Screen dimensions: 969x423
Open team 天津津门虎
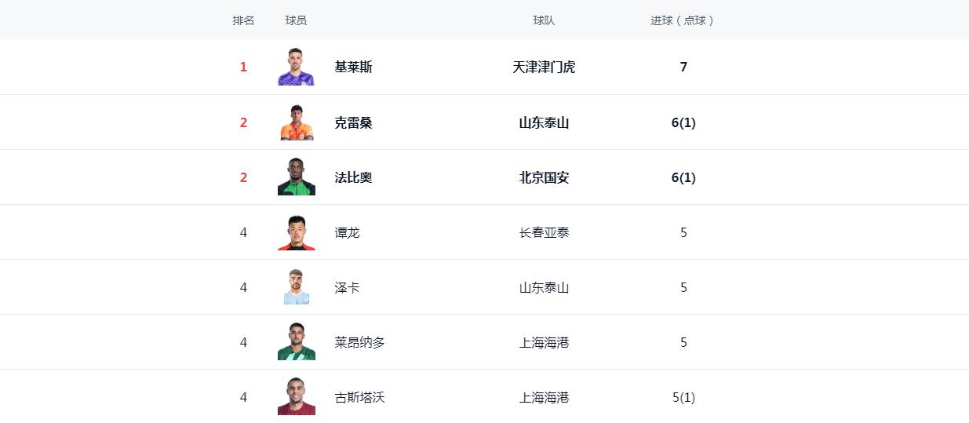click(x=544, y=67)
